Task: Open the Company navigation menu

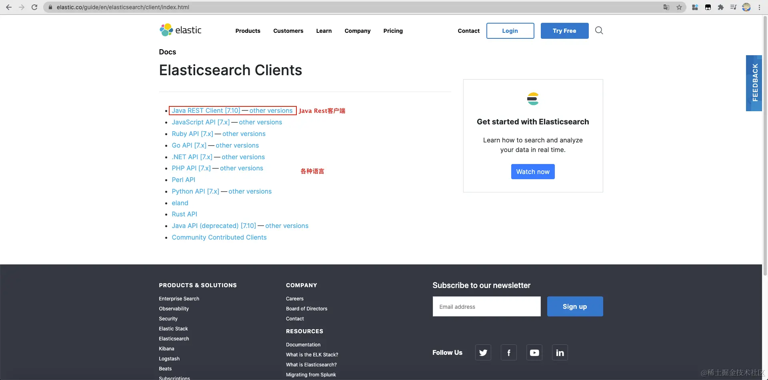Action: 358,31
